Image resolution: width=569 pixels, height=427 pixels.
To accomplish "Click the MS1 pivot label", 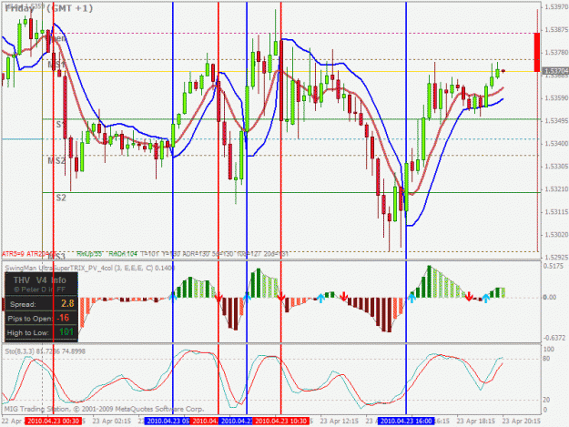I will [56, 65].
